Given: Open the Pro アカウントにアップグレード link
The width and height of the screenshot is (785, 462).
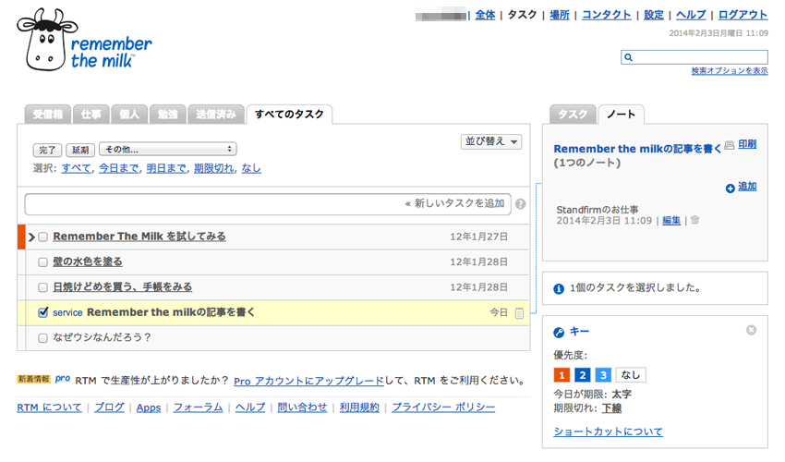Looking at the screenshot, I should point(308,382).
